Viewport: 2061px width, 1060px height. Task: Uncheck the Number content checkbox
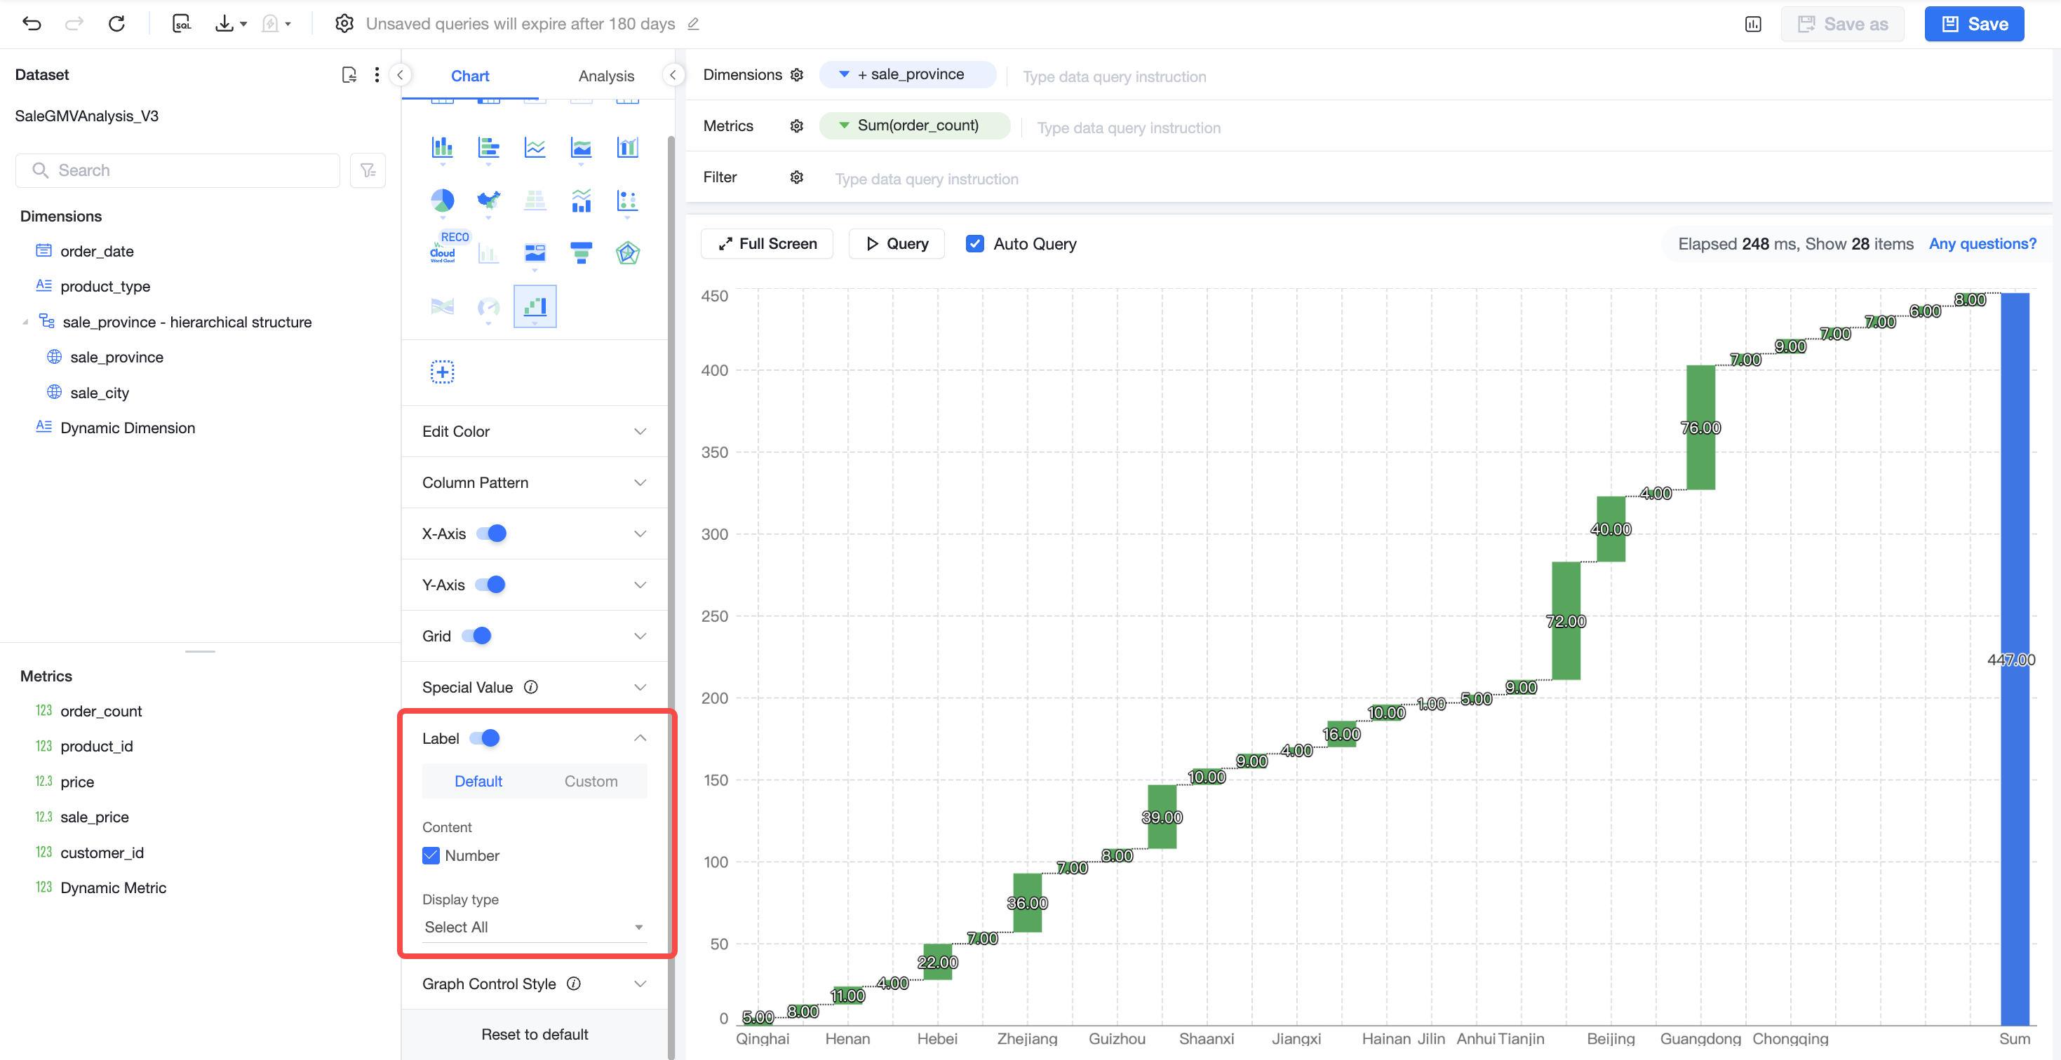431,855
